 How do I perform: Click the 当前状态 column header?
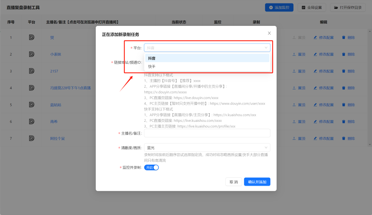[x=179, y=22]
